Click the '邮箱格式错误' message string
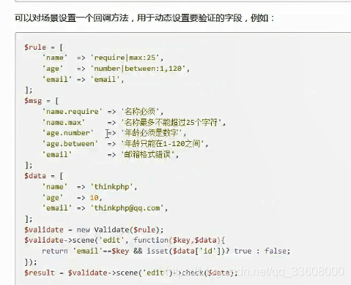 click(147, 154)
